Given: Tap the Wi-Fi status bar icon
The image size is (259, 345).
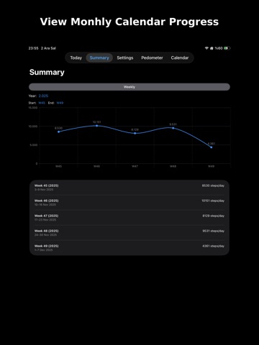Looking at the screenshot, I should 206,48.
